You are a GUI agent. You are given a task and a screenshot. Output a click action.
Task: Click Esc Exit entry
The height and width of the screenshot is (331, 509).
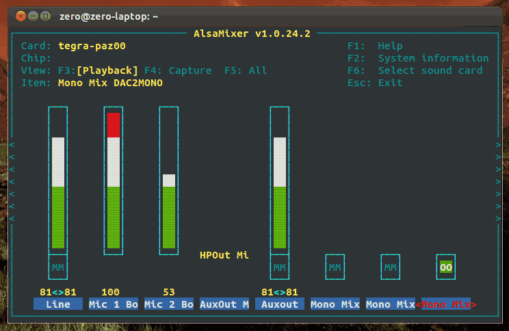click(x=375, y=83)
